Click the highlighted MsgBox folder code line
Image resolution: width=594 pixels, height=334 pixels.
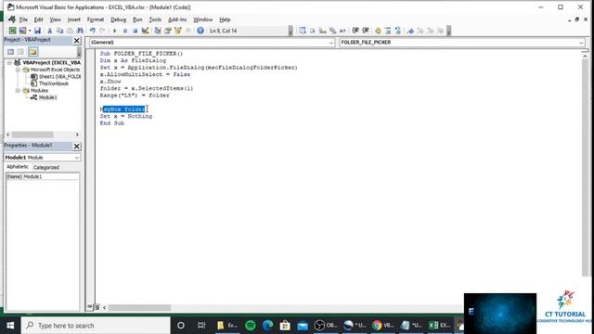click(x=123, y=109)
